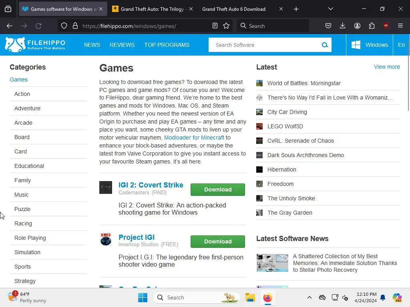This screenshot has height=307, width=410.
Task: Download IGI 2: Covert Strike
Action: pyautogui.click(x=218, y=189)
